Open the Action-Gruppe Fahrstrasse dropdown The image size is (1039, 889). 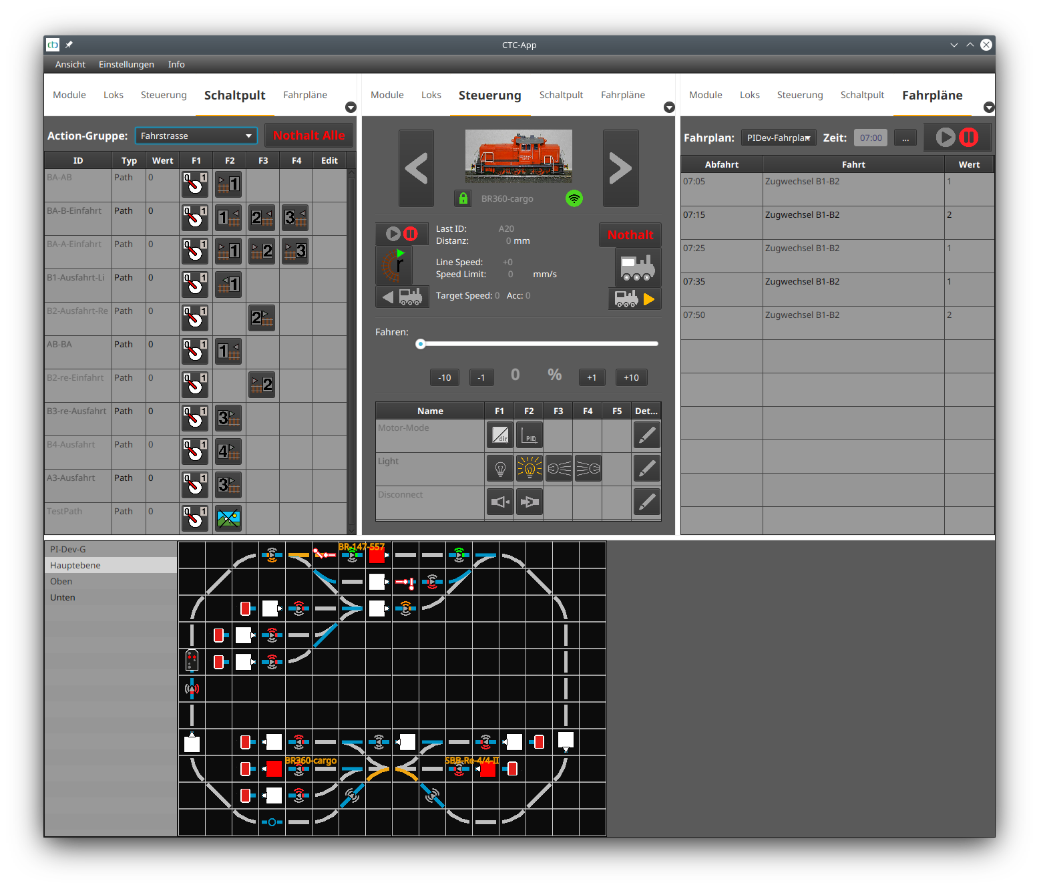pyautogui.click(x=196, y=136)
